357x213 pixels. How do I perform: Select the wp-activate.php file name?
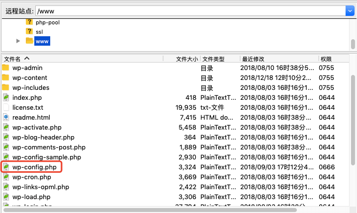(x=37, y=128)
